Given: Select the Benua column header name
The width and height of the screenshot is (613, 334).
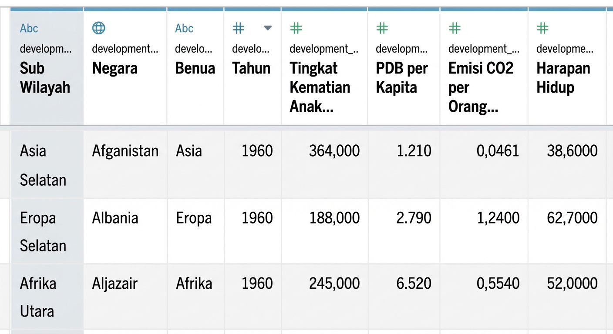Looking at the screenshot, I should [x=195, y=68].
